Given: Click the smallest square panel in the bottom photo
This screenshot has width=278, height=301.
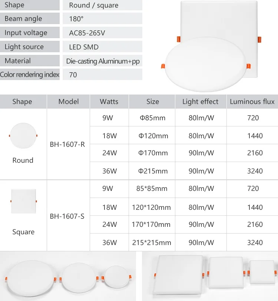Looking at the screenshot, I should [x=263, y=272].
